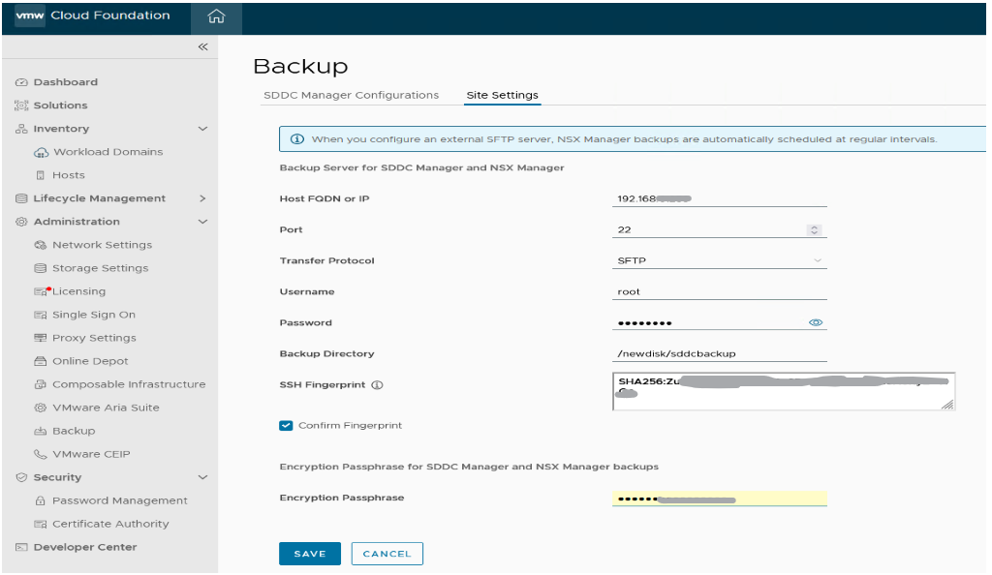Open VMware Aria Suite page

tap(106, 408)
